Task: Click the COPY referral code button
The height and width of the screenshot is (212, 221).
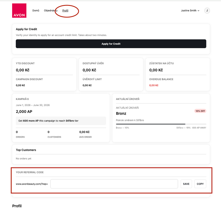Action: 200,184
